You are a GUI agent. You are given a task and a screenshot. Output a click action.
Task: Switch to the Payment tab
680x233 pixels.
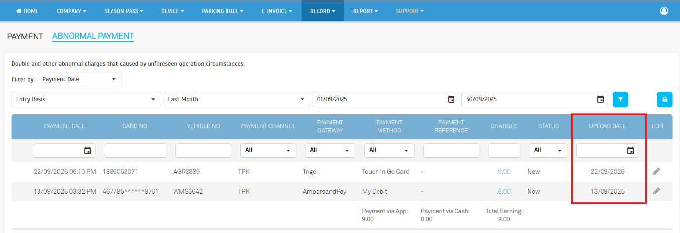point(25,36)
